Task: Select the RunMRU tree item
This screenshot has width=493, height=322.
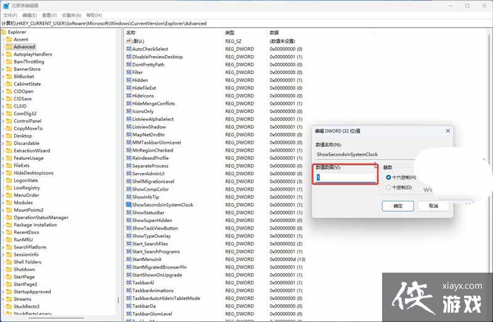Action: point(23,239)
